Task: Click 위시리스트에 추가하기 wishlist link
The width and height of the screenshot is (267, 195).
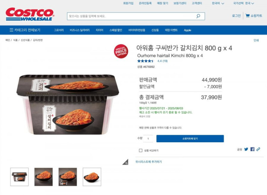Action: pyautogui.click(x=149, y=162)
